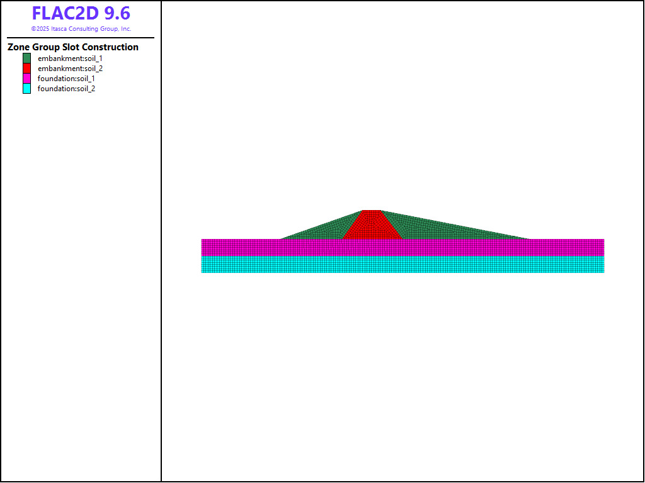Click the flat crest atop the red core
Viewport: 645px width, 483px height.
(372, 211)
